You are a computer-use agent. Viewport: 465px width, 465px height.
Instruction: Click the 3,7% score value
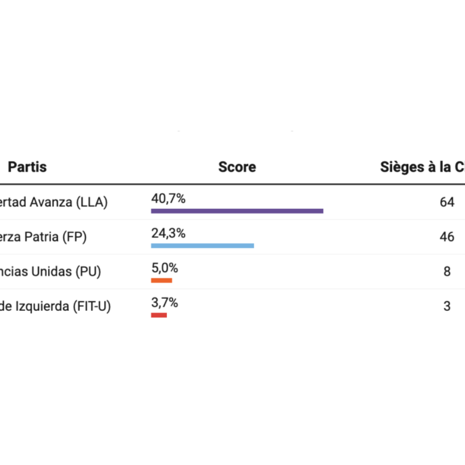[164, 303]
